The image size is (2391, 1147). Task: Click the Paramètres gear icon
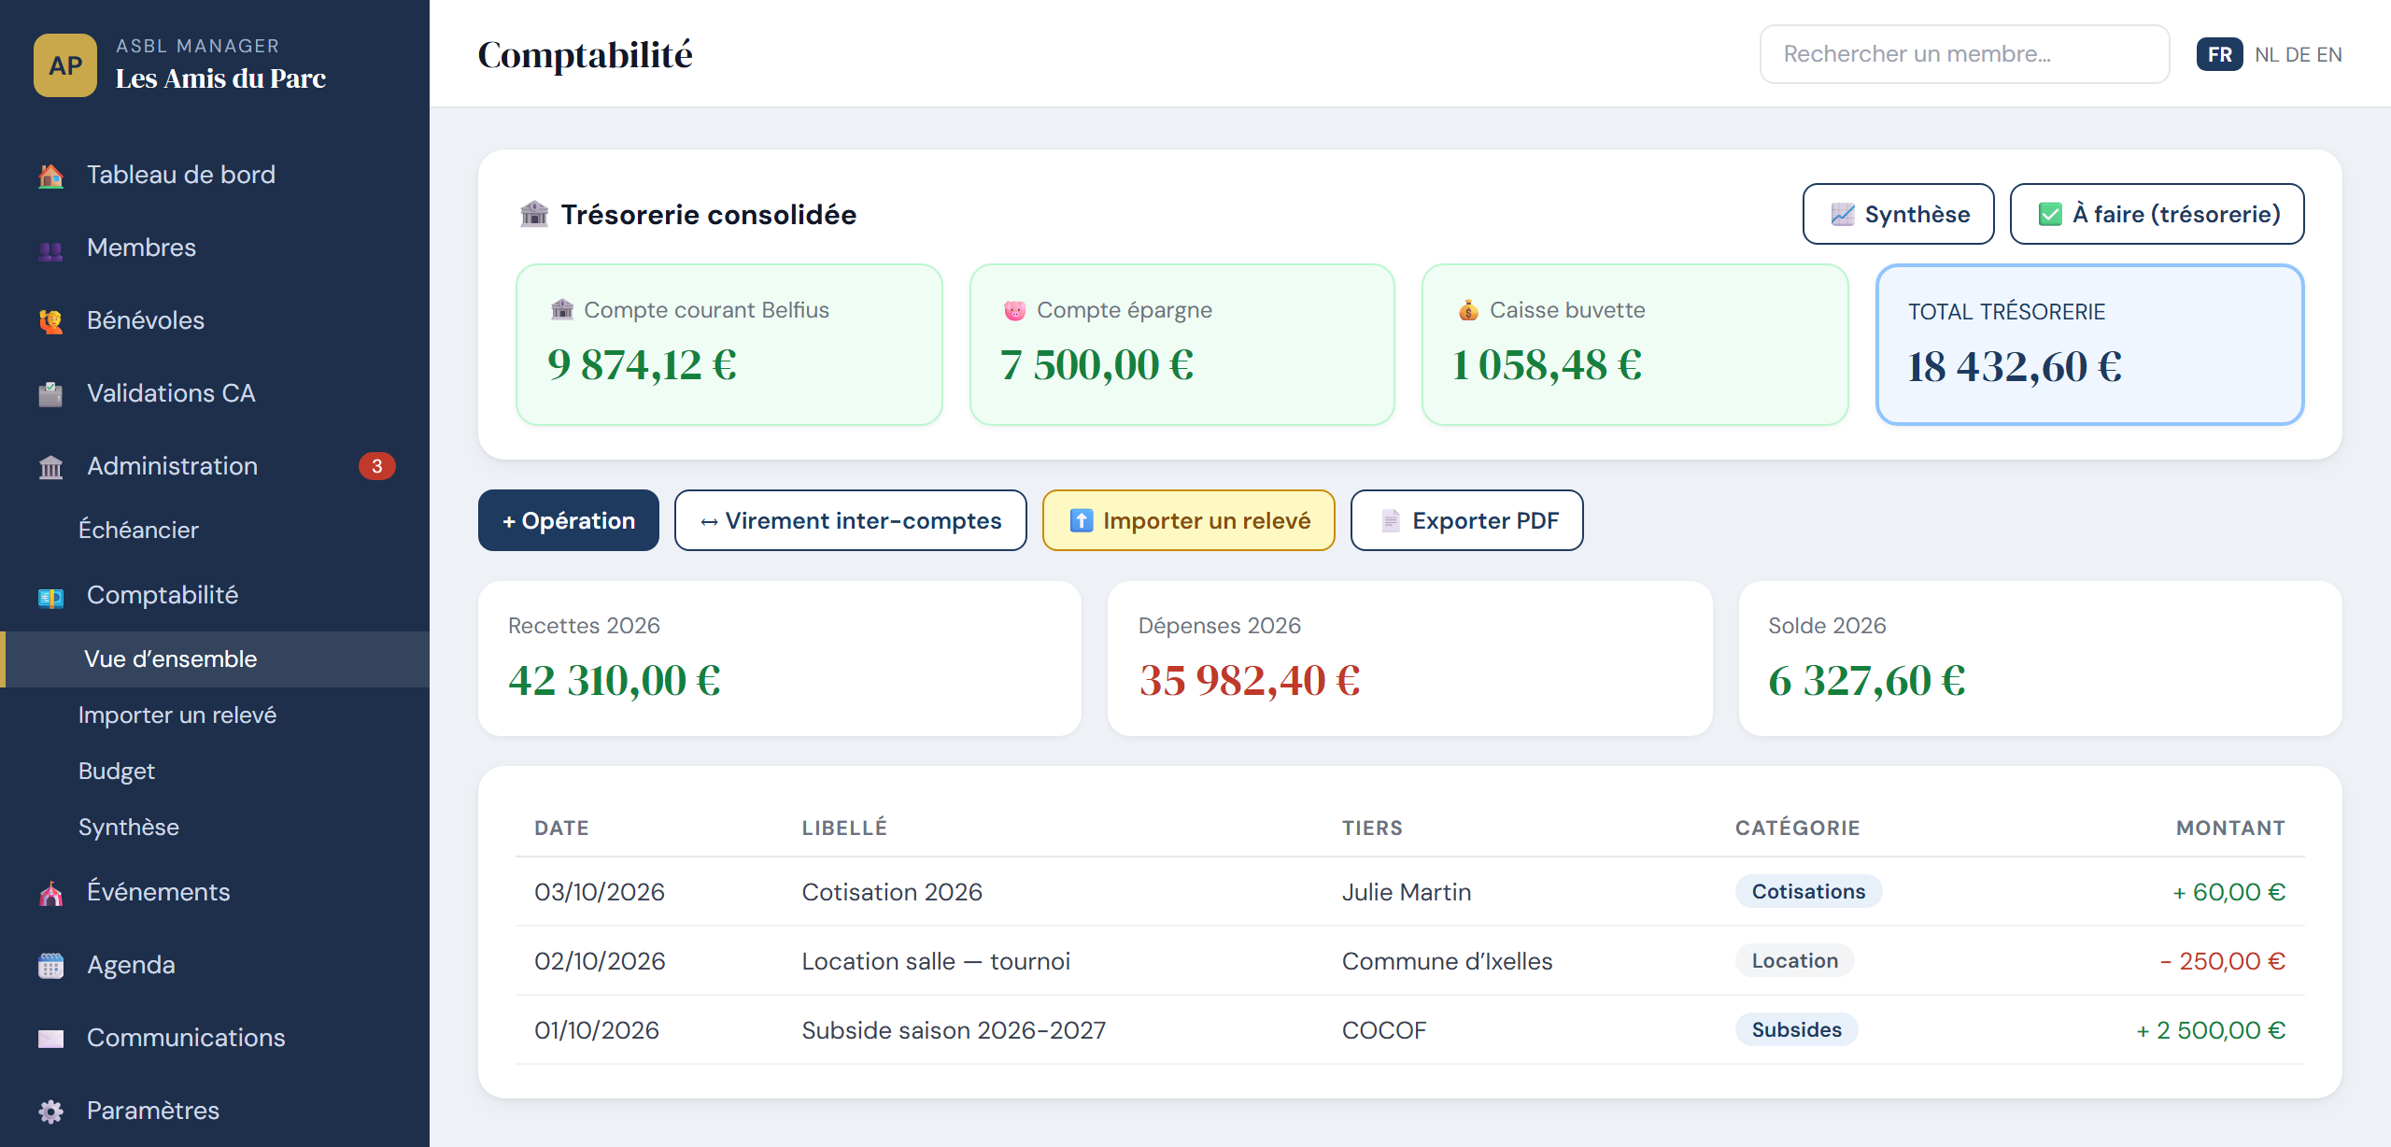[x=51, y=1112]
